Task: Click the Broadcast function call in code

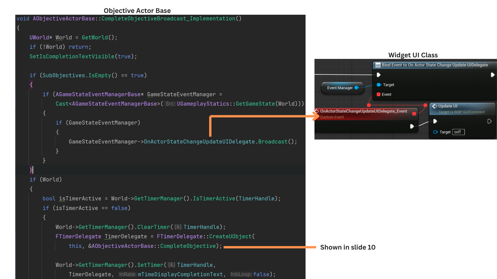Action: (273, 142)
